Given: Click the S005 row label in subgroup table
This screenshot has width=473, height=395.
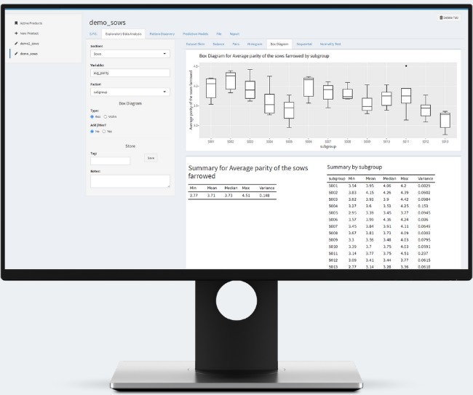Looking at the screenshot, I should click(x=333, y=213).
